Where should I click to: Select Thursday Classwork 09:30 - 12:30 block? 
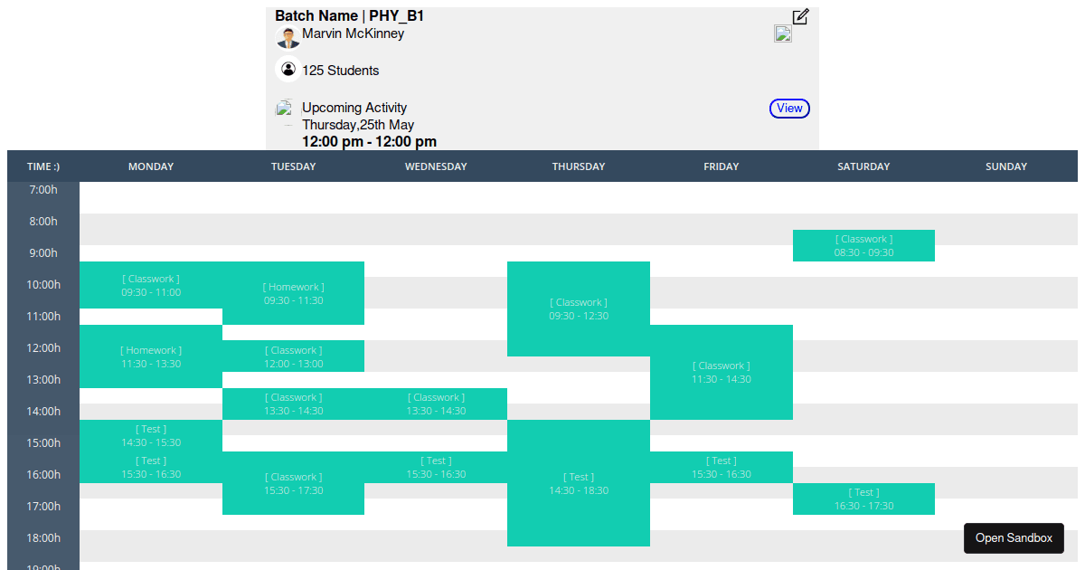click(x=579, y=309)
